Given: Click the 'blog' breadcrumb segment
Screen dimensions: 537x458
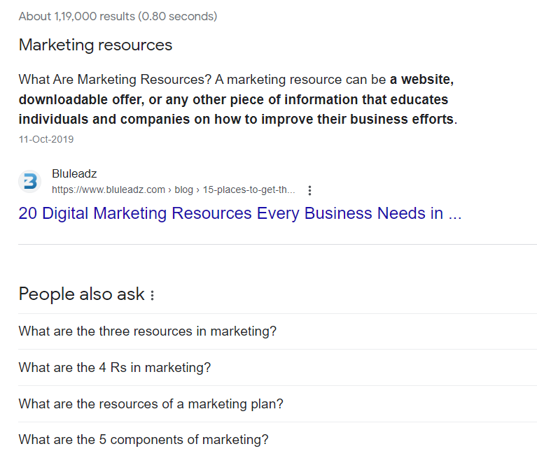Looking at the screenshot, I should tap(184, 189).
